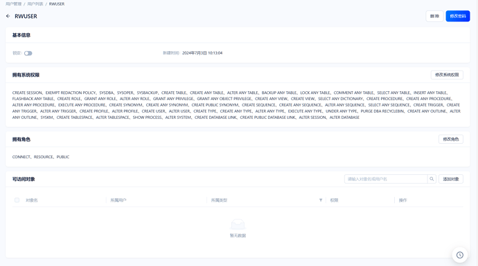Click the empty inbox 暂无数据 icon
The width and height of the screenshot is (478, 266).
click(238, 225)
